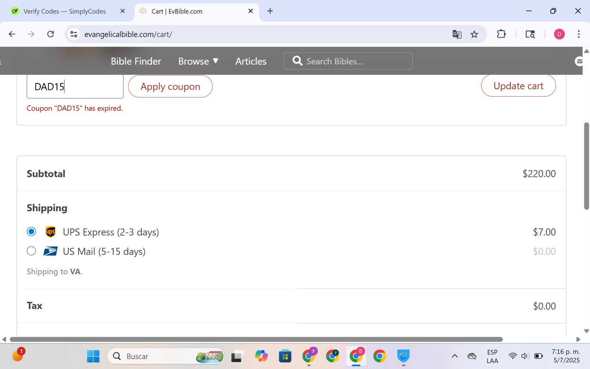Click the UPS logo beside UPS Express
The image size is (590, 369).
pyautogui.click(x=50, y=232)
